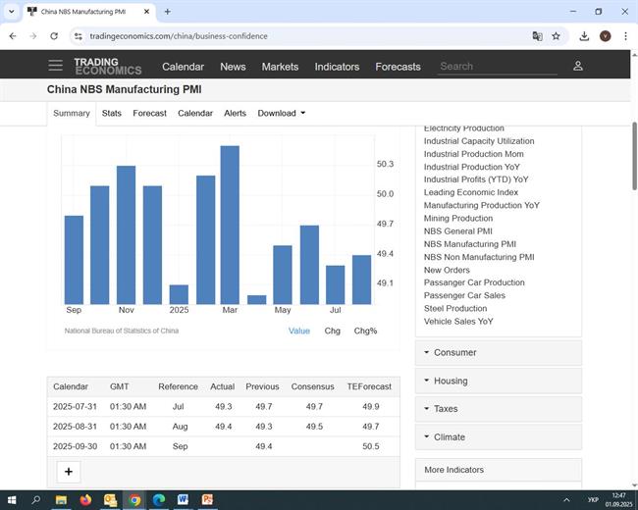Click the Trading Economics logo

(x=107, y=67)
